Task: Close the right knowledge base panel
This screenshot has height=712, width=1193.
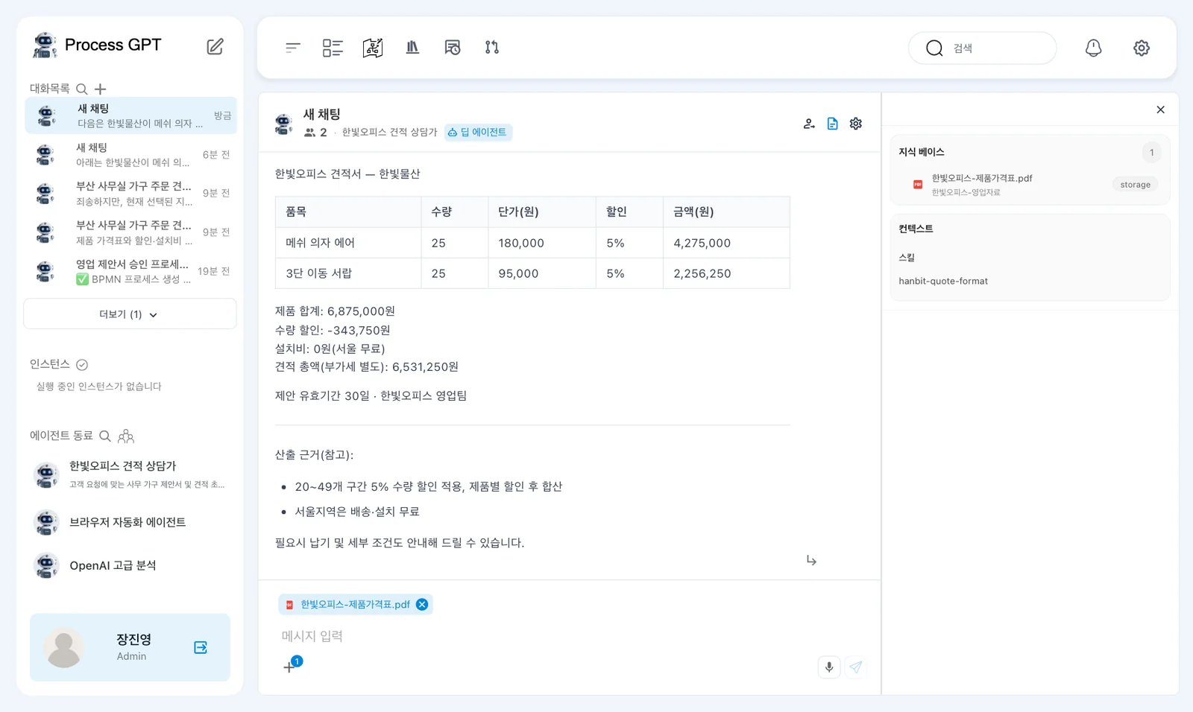Action: tap(1161, 109)
